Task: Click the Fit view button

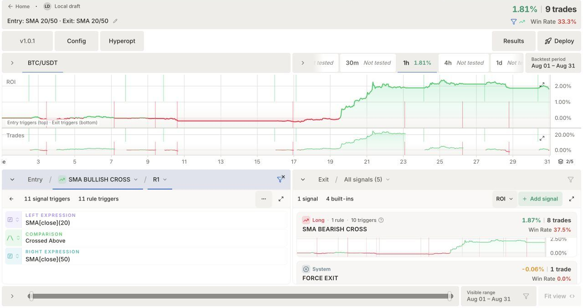Action: pyautogui.click(x=559, y=296)
